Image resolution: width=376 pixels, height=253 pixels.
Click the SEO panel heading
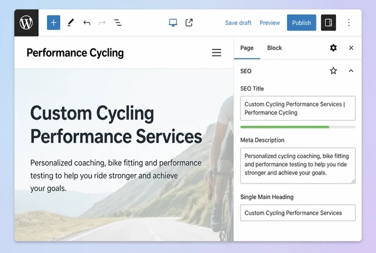coord(246,71)
